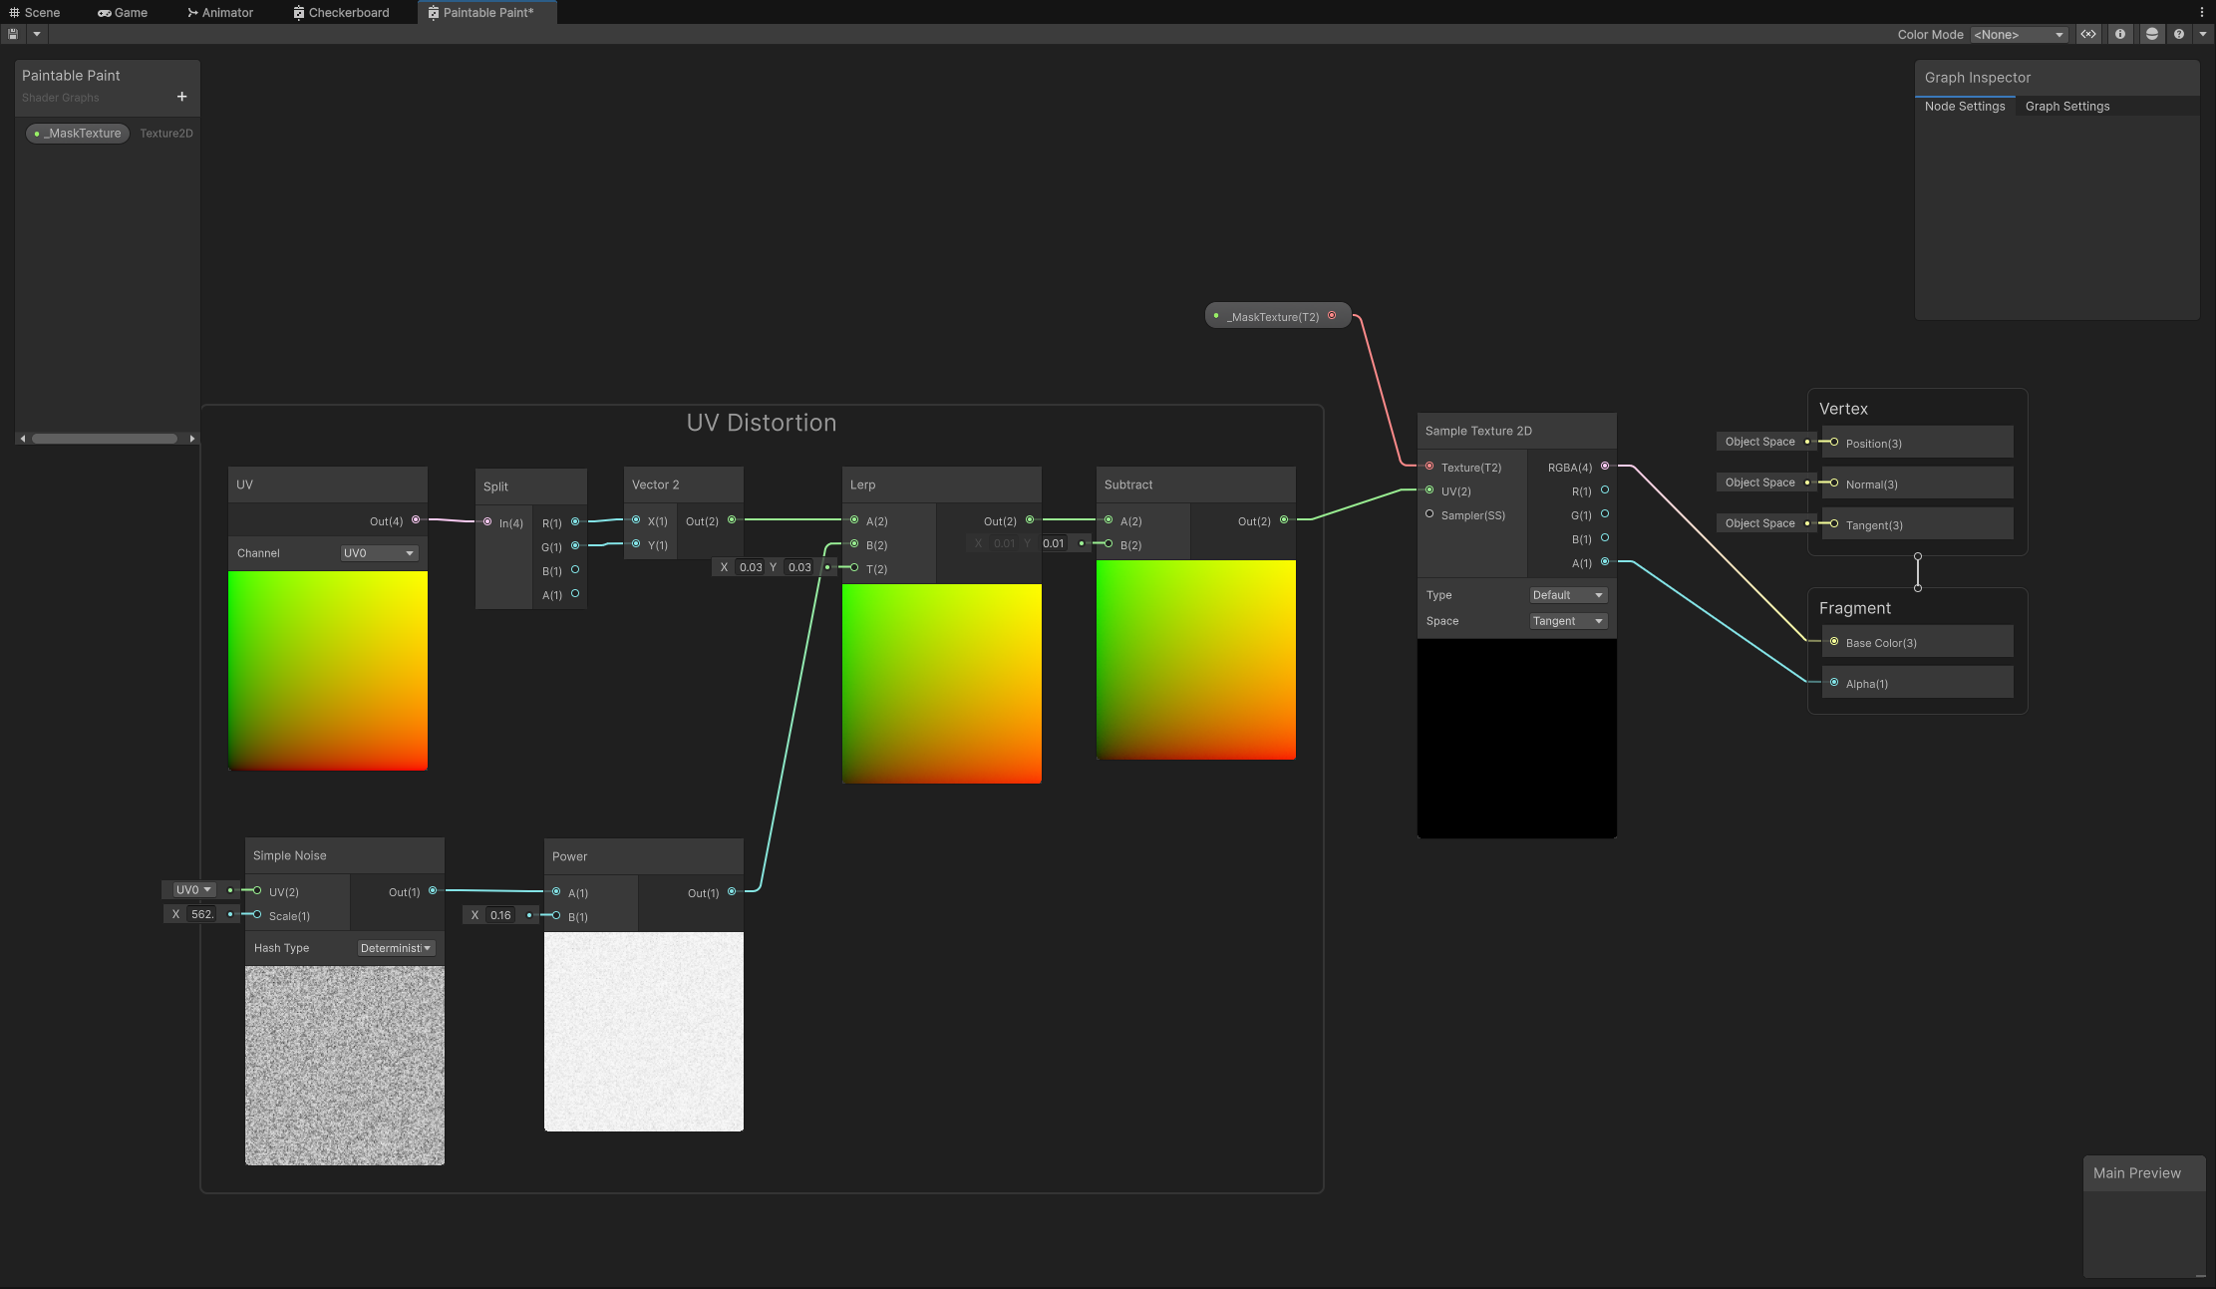
Task: Edit the Subtract B input Y value 0.01
Action: pos(1054,543)
